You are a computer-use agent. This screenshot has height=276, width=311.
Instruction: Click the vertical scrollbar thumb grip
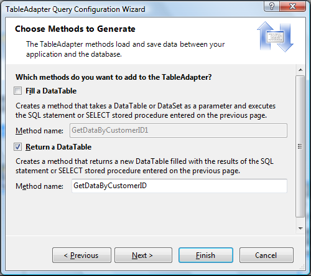[x=300, y=146]
